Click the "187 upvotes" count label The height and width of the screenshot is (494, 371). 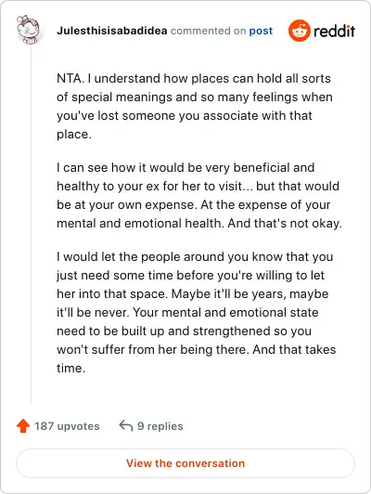[x=67, y=426]
